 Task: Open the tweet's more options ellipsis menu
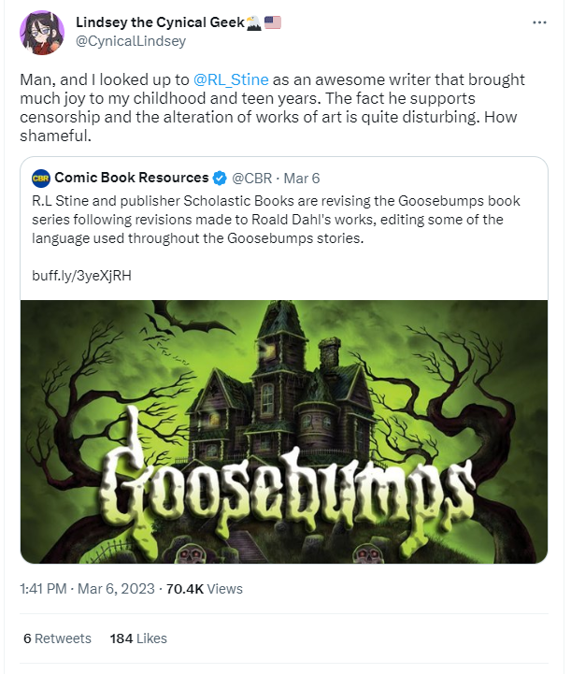(x=539, y=22)
